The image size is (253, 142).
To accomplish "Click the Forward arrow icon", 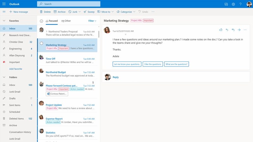I will [239, 30].
